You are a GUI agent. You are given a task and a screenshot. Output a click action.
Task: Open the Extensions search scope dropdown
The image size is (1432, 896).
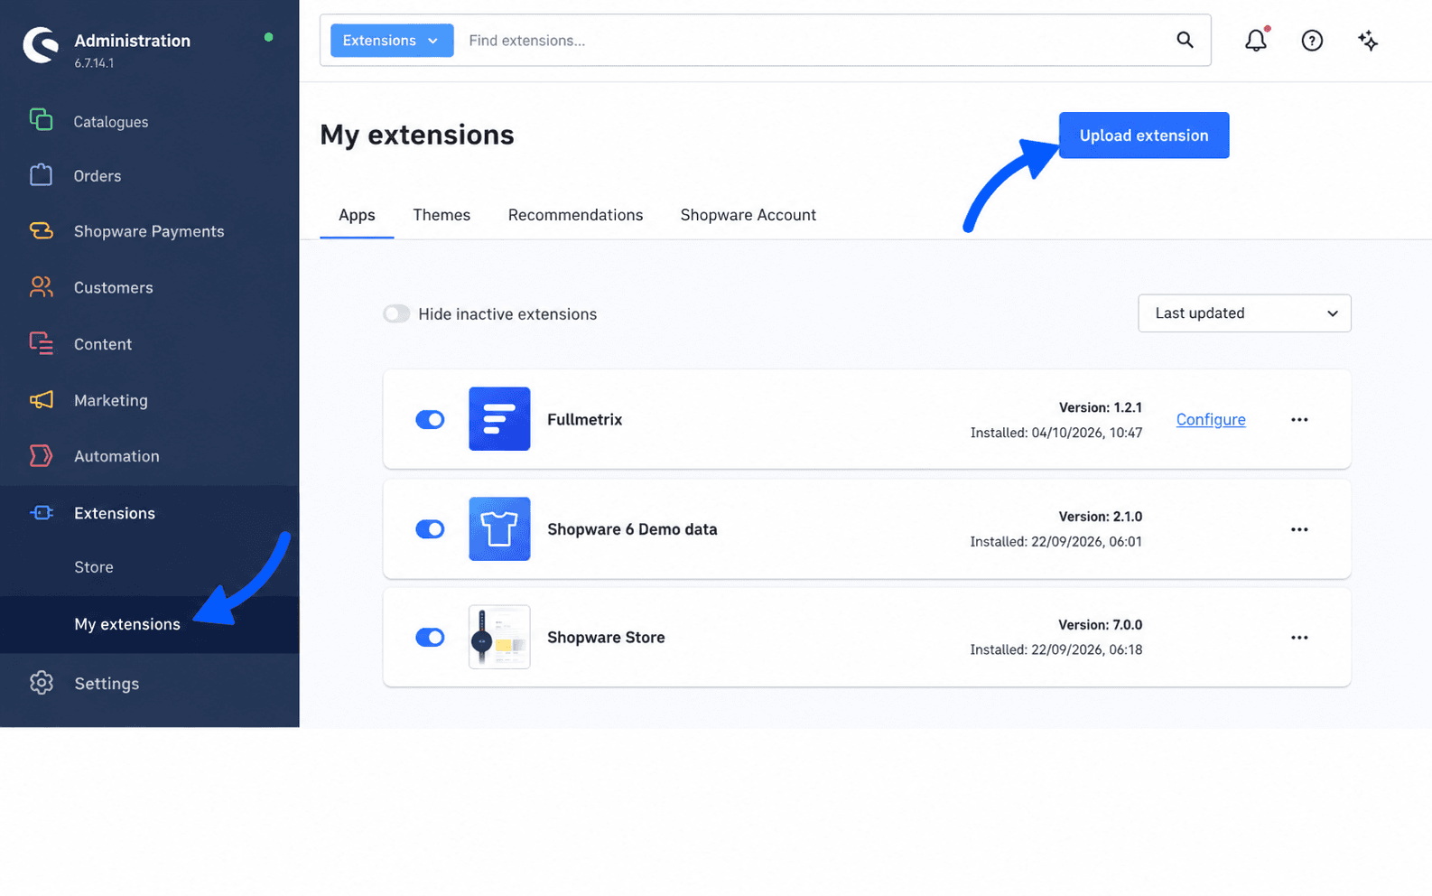pos(392,40)
